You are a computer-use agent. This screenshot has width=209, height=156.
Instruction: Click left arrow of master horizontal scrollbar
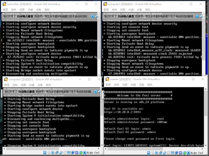click(106, 149)
